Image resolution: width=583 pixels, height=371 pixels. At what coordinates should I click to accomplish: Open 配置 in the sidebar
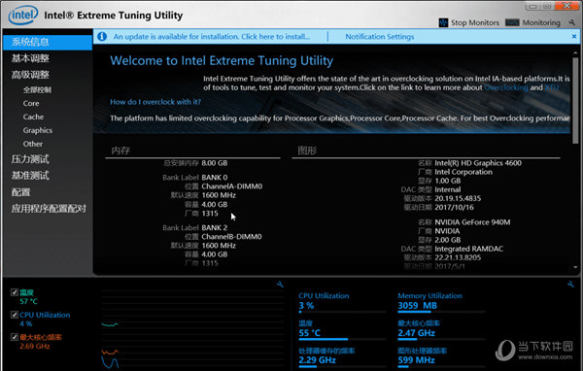pos(20,192)
